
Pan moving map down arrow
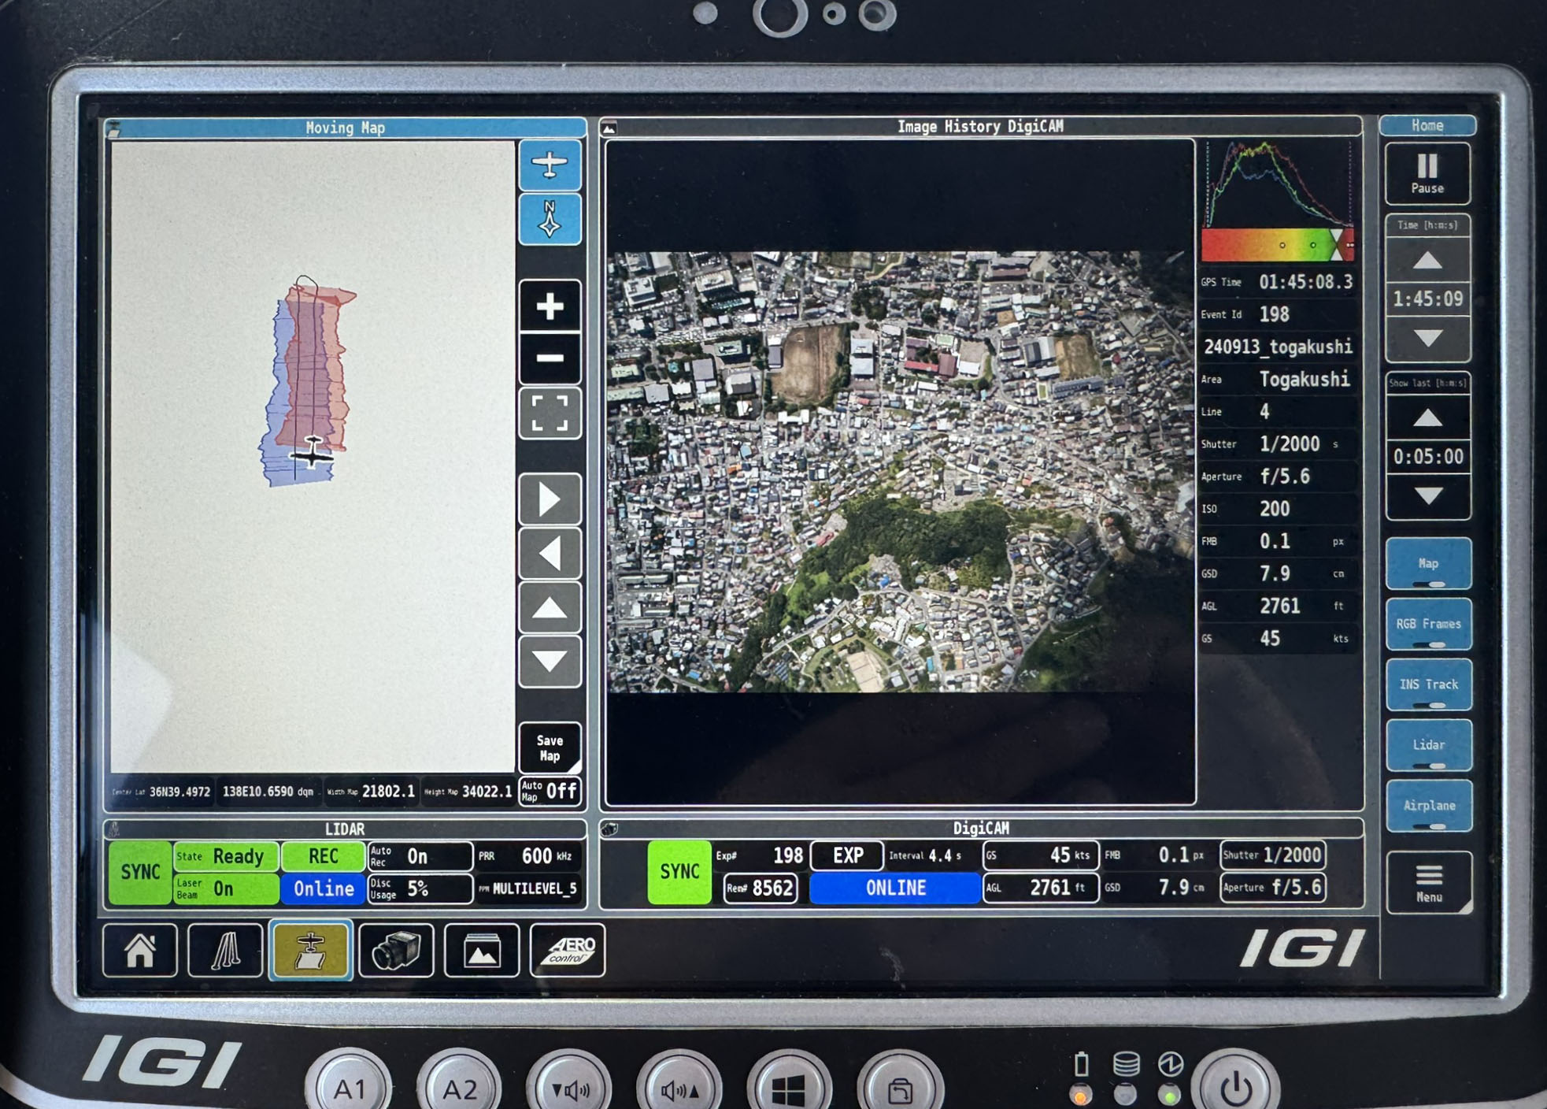[x=550, y=661]
